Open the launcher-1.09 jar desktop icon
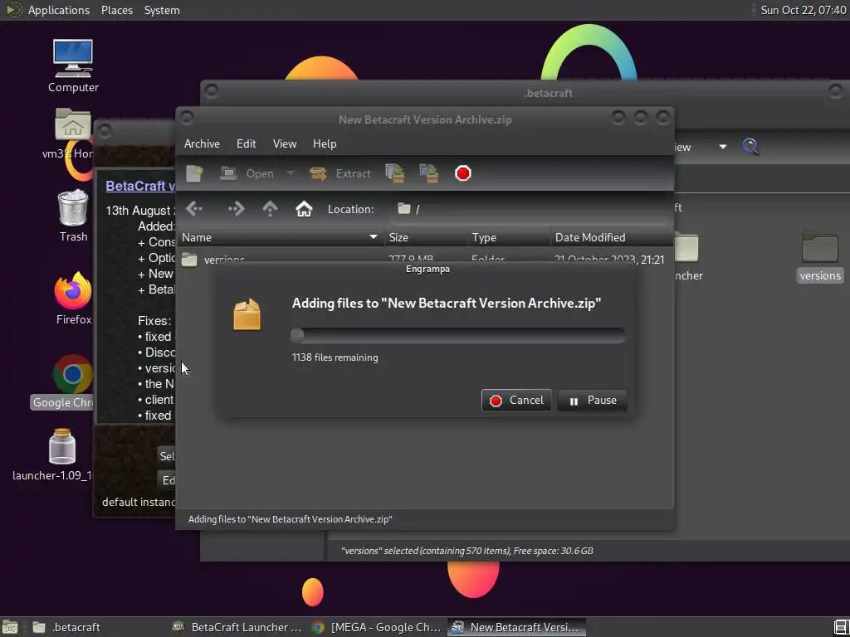The image size is (850, 637). coord(62,455)
